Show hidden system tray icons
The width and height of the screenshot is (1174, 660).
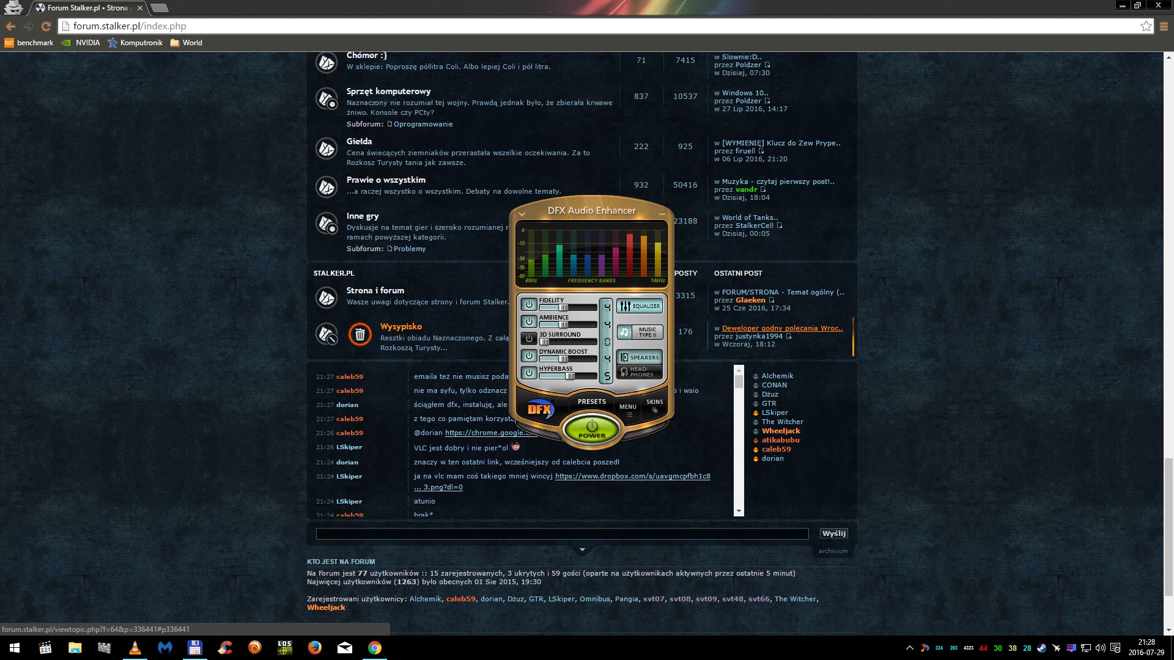point(909,648)
